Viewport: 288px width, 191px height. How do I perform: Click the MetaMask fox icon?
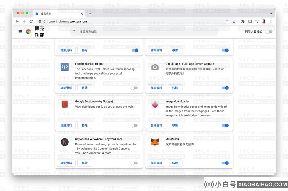point(155,142)
